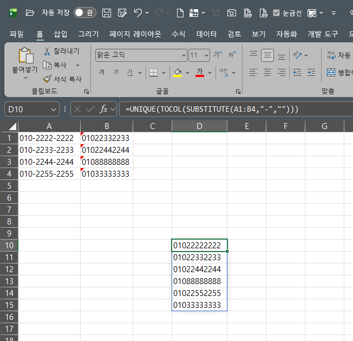Apply the yellow fill color swatch
The height and width of the screenshot is (341, 353).
click(177, 72)
